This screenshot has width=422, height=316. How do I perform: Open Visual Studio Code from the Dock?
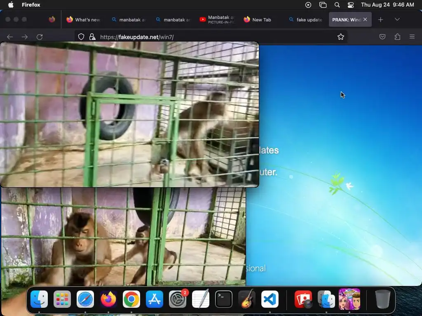(x=270, y=299)
